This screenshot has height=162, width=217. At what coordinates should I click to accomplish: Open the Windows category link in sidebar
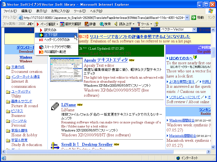(x=26, y=57)
